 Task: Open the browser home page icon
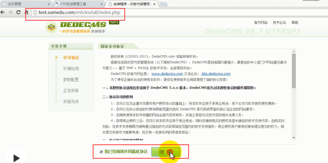[26, 12]
